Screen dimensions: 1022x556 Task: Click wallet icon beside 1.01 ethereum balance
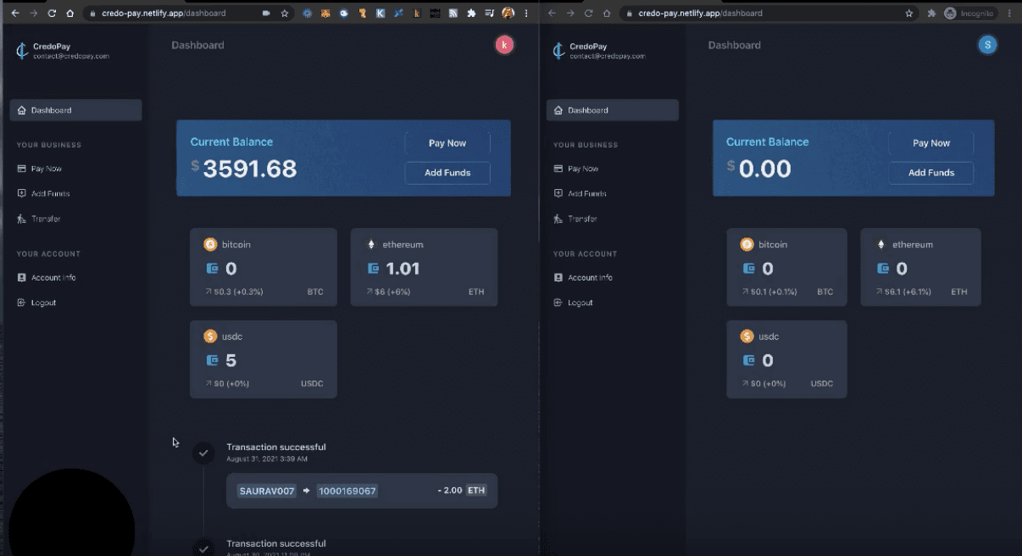373,269
